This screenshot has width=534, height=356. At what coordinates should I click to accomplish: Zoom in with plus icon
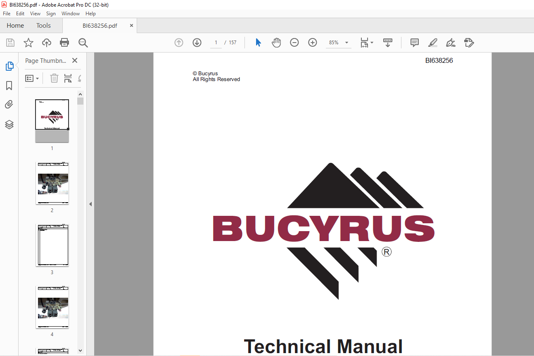[313, 43]
